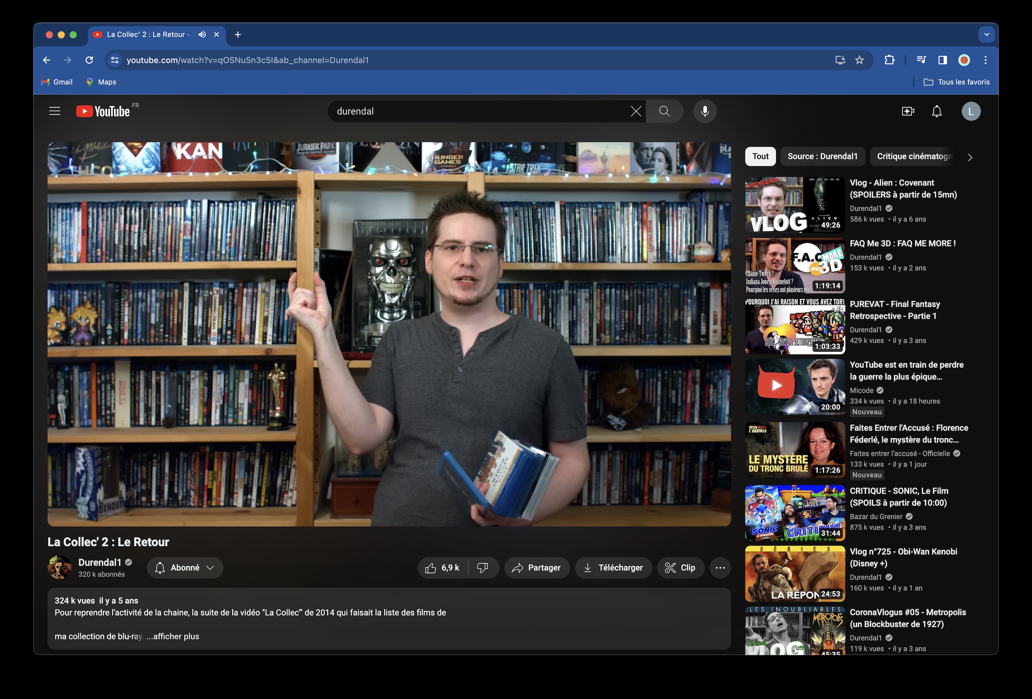
Task: Open the Durendal1 channel avatar
Action: point(59,568)
